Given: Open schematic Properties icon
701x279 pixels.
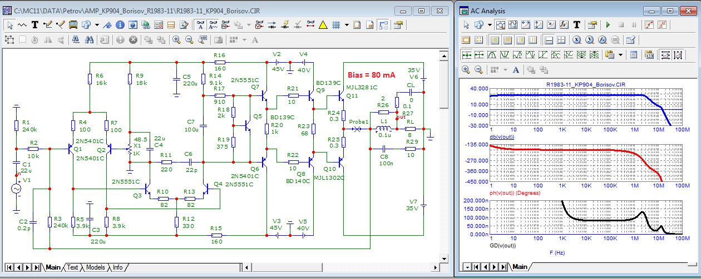Looking at the screenshot, I should (398, 25).
